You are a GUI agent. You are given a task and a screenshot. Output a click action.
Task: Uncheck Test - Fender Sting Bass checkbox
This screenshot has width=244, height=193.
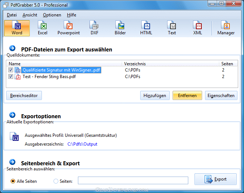(11, 76)
